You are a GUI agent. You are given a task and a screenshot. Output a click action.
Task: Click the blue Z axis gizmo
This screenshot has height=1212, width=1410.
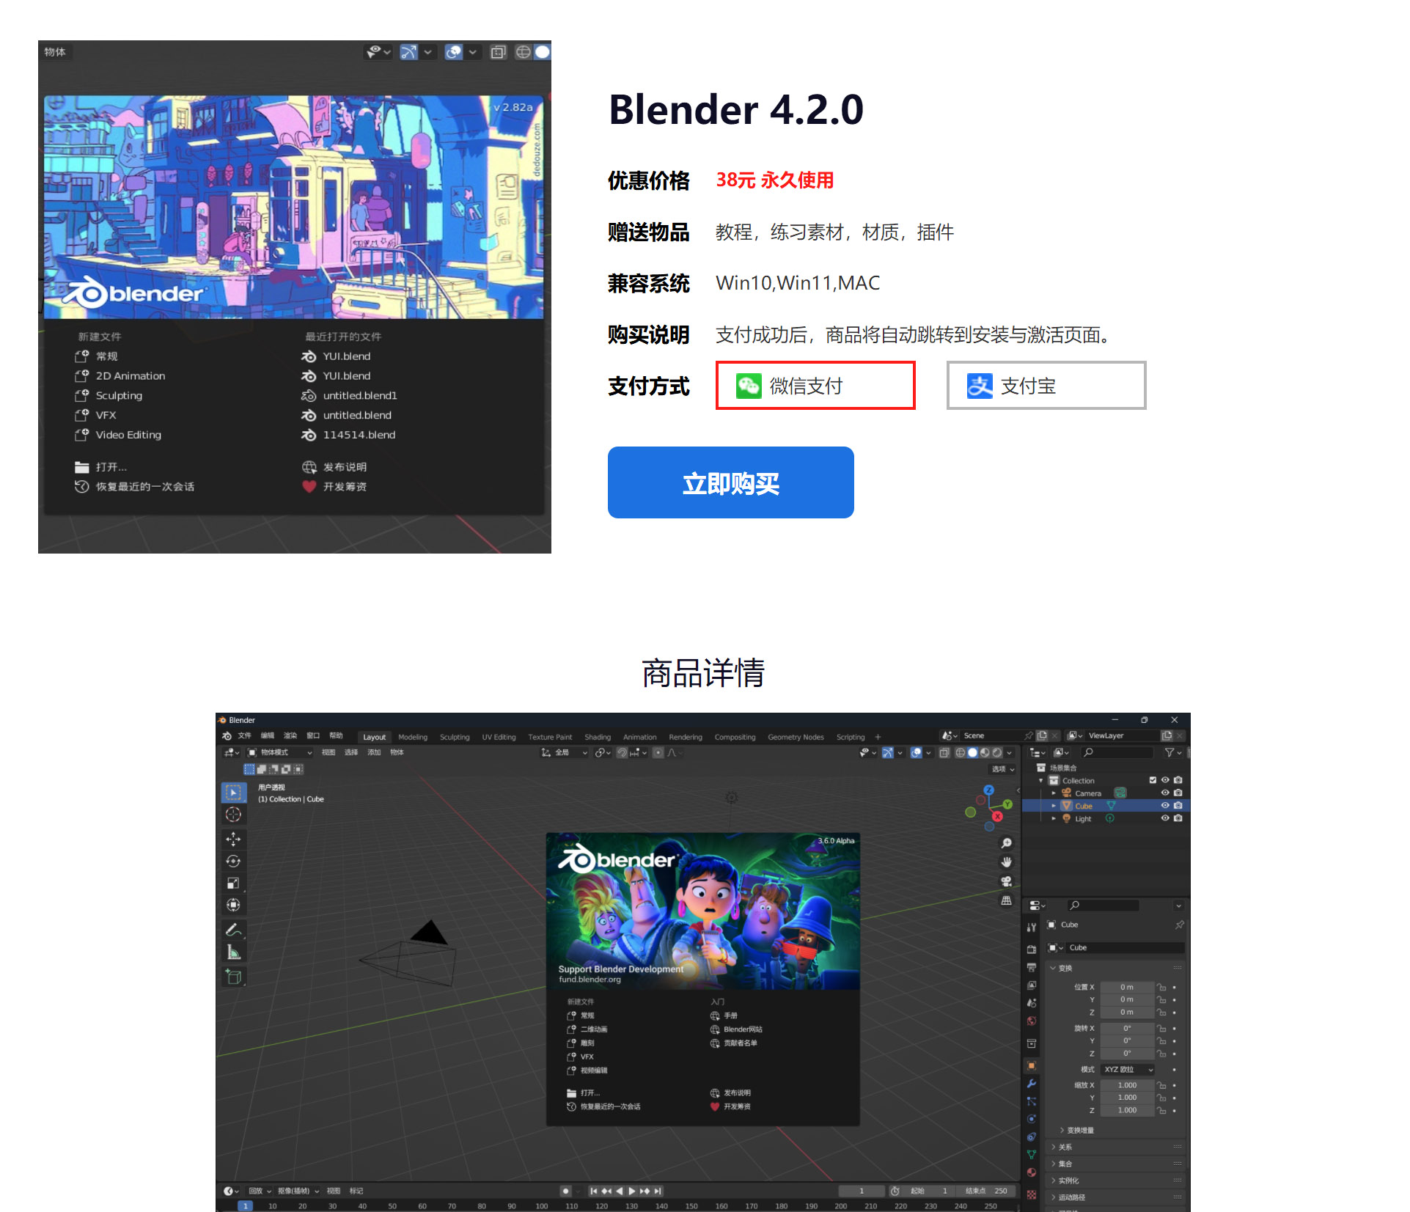pyautogui.click(x=989, y=790)
